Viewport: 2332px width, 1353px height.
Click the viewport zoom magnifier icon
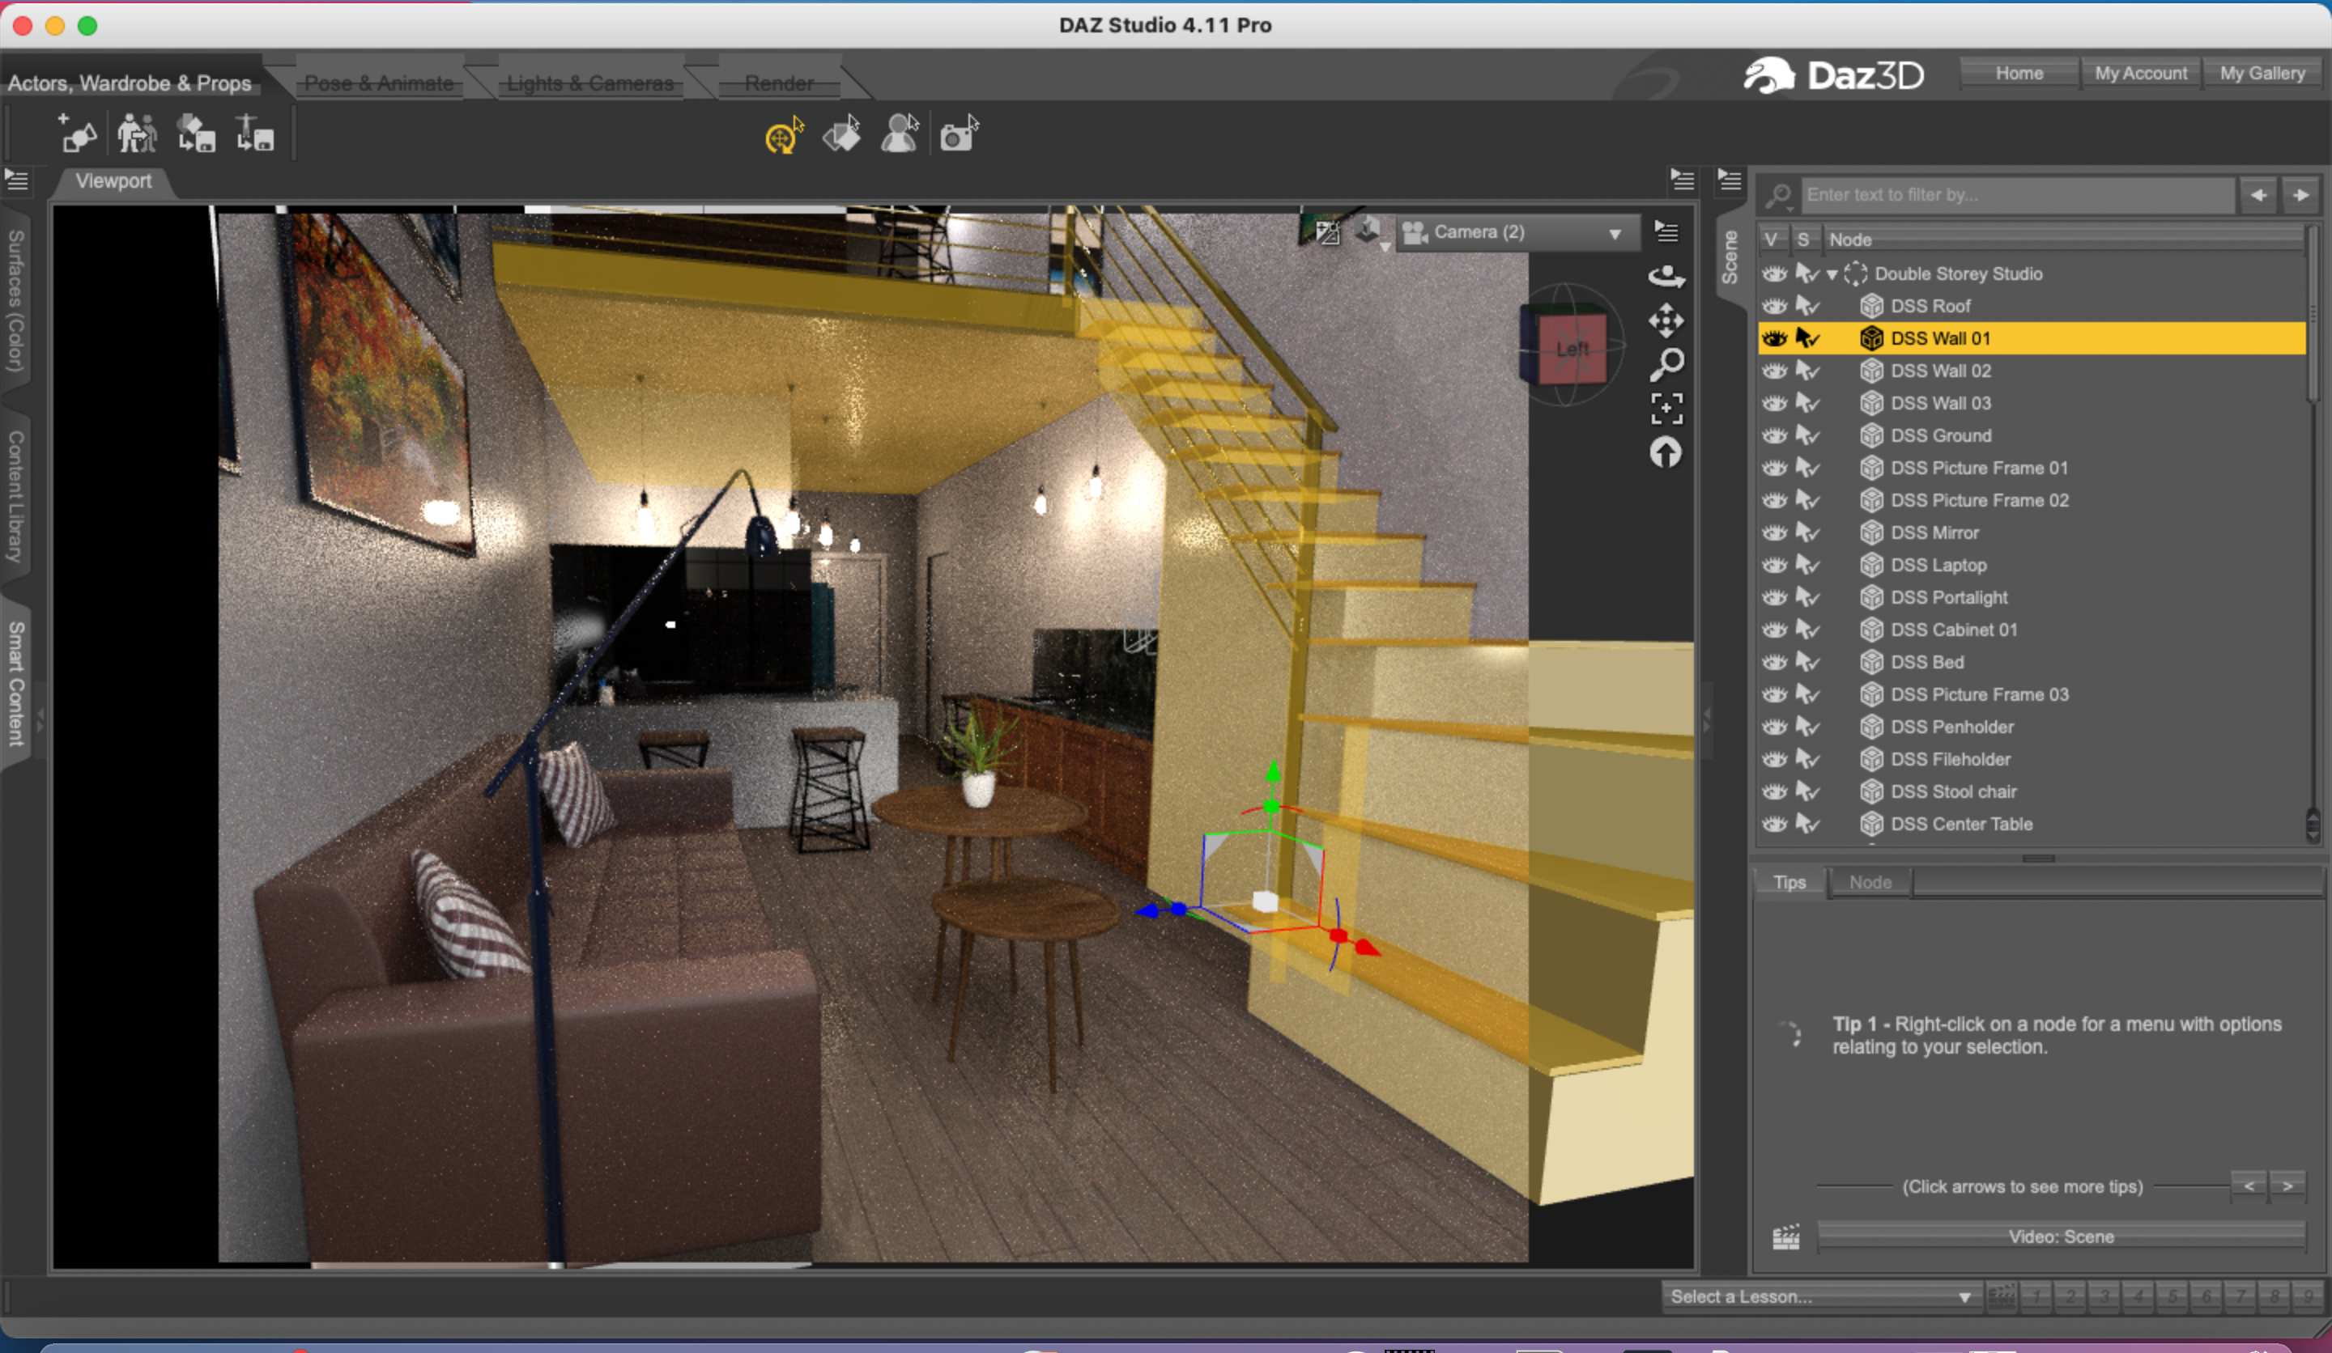pos(1666,364)
